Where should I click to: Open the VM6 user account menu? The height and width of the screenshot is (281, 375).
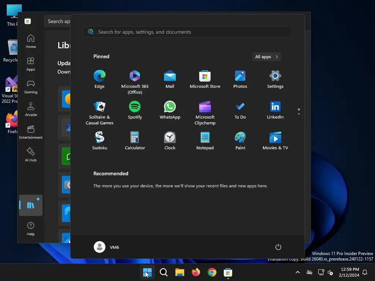point(107,247)
